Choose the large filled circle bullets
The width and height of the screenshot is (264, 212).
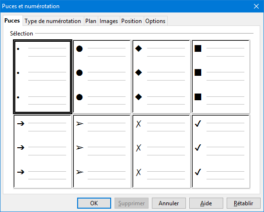(102, 77)
